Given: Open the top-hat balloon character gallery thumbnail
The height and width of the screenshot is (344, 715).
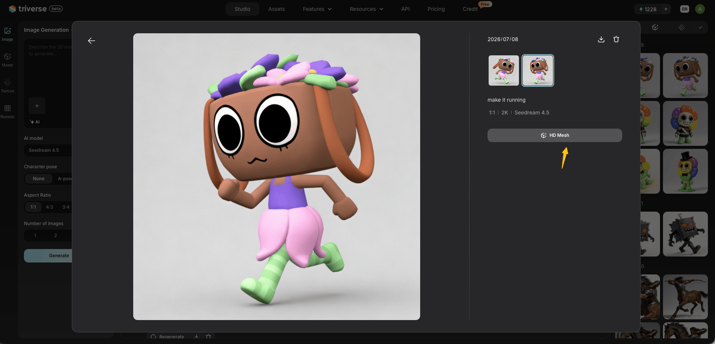Looking at the screenshot, I should tap(685, 171).
